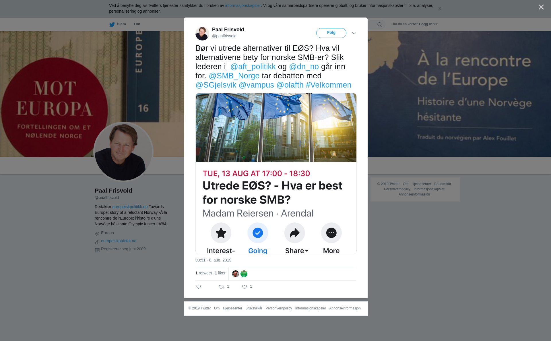
Task: Open Paal Frisvold's avatar in tweet header
Action: click(202, 33)
